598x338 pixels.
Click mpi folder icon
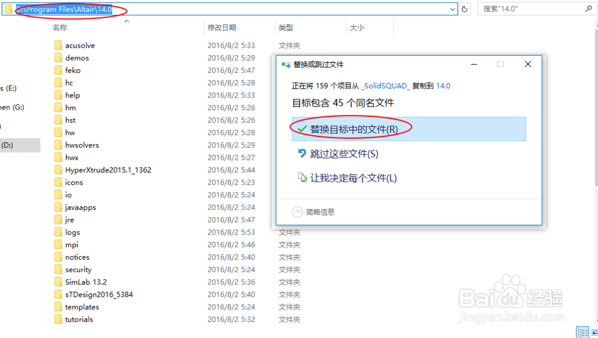coord(58,245)
